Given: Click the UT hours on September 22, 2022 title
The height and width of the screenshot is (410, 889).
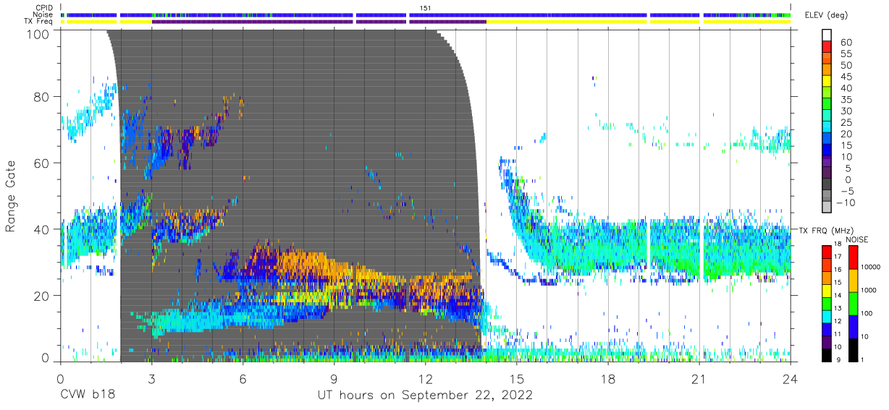Looking at the screenshot, I should pos(425,395).
